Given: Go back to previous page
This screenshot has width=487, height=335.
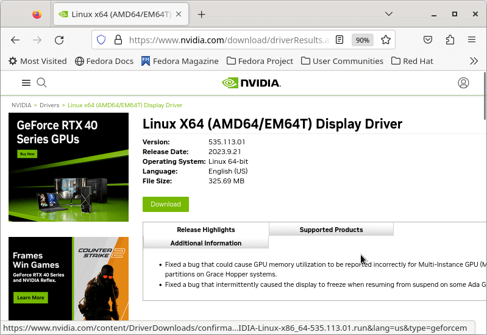Looking at the screenshot, I should click(x=15, y=40).
